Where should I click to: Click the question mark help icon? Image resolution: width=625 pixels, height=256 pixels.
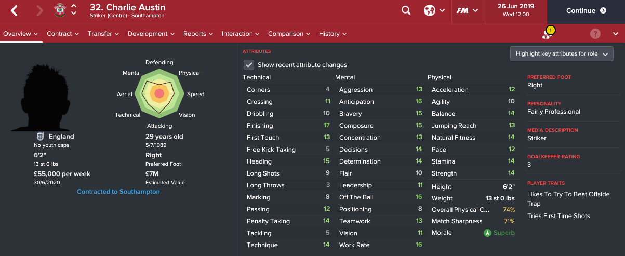pyautogui.click(x=595, y=34)
